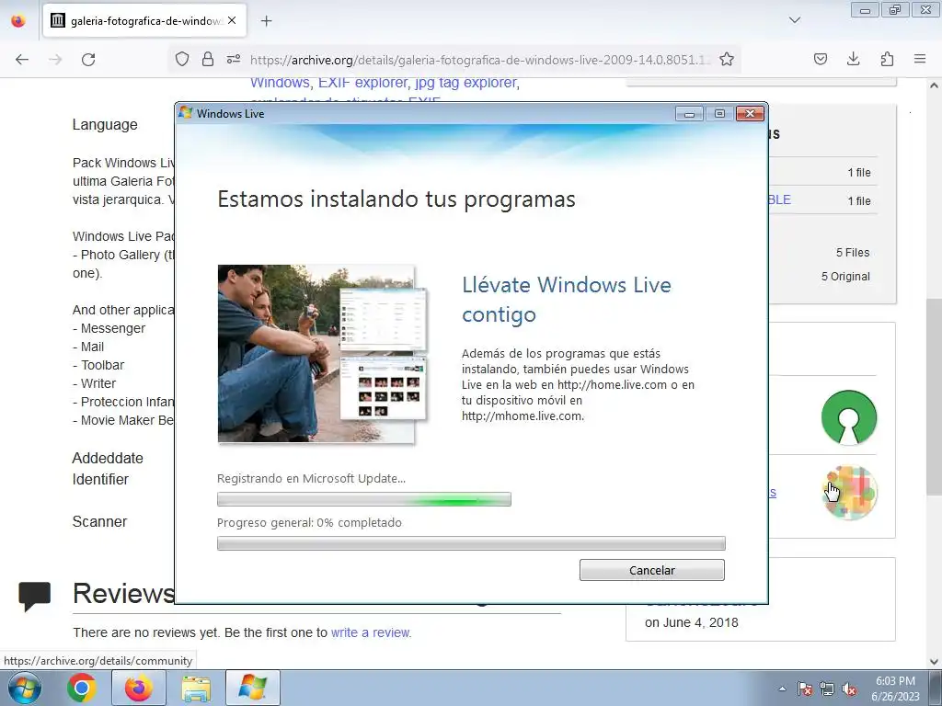Click the '- Mail' list line
The height and width of the screenshot is (706, 942).
tap(88, 347)
